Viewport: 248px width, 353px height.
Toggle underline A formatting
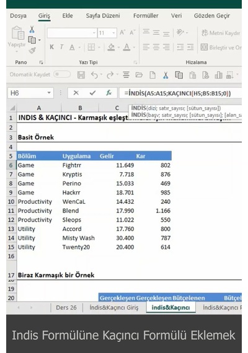(72, 47)
